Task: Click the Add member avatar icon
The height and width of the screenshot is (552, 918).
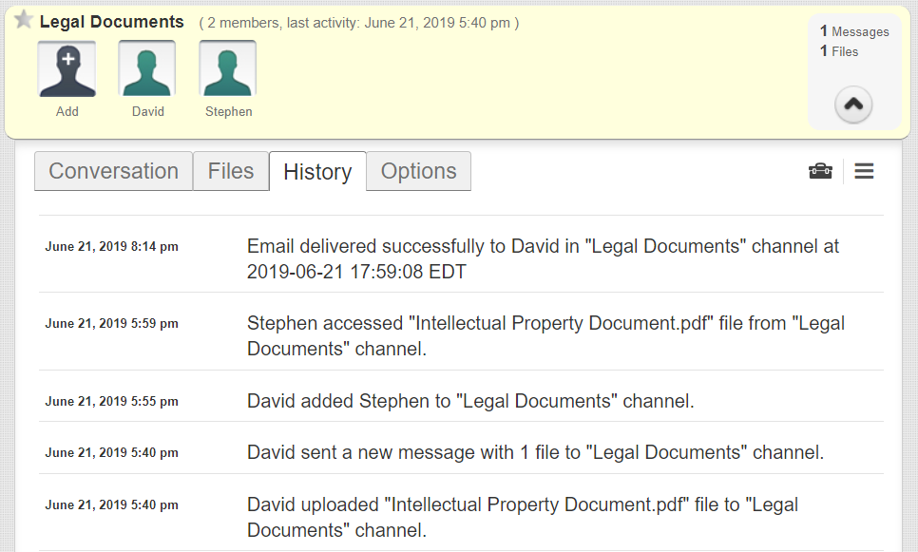Action: pos(67,68)
